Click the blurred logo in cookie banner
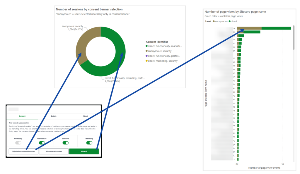 pyautogui.click(x=13, y=109)
